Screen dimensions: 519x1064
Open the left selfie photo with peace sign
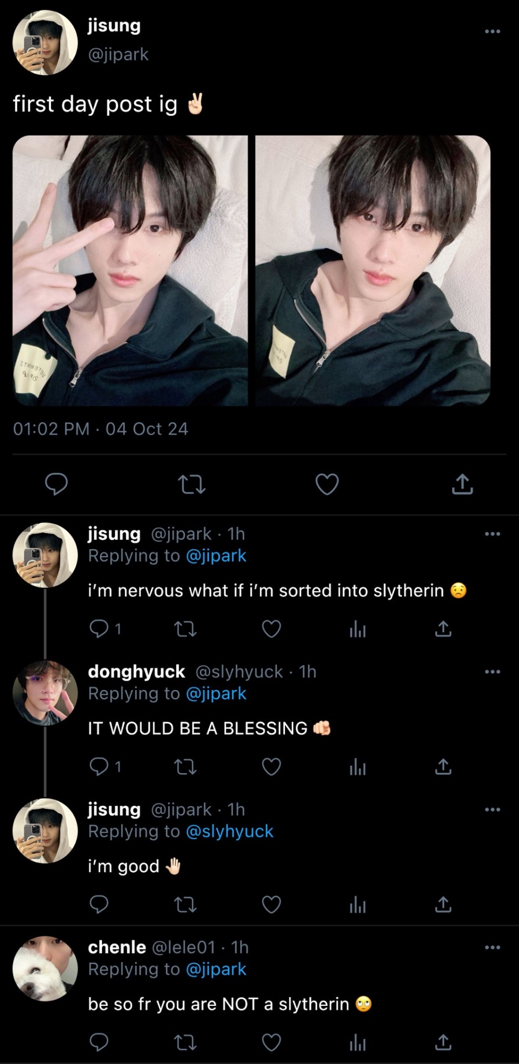point(130,270)
